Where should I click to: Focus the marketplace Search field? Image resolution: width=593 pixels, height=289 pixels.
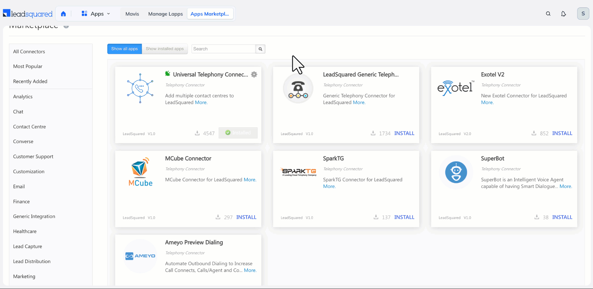[223, 49]
